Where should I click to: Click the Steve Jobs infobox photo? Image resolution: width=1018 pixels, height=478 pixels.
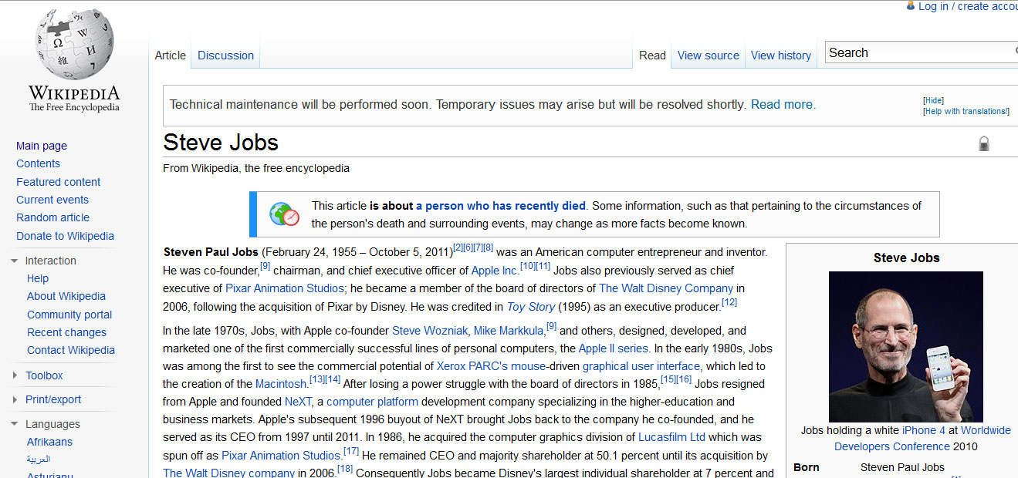point(906,346)
